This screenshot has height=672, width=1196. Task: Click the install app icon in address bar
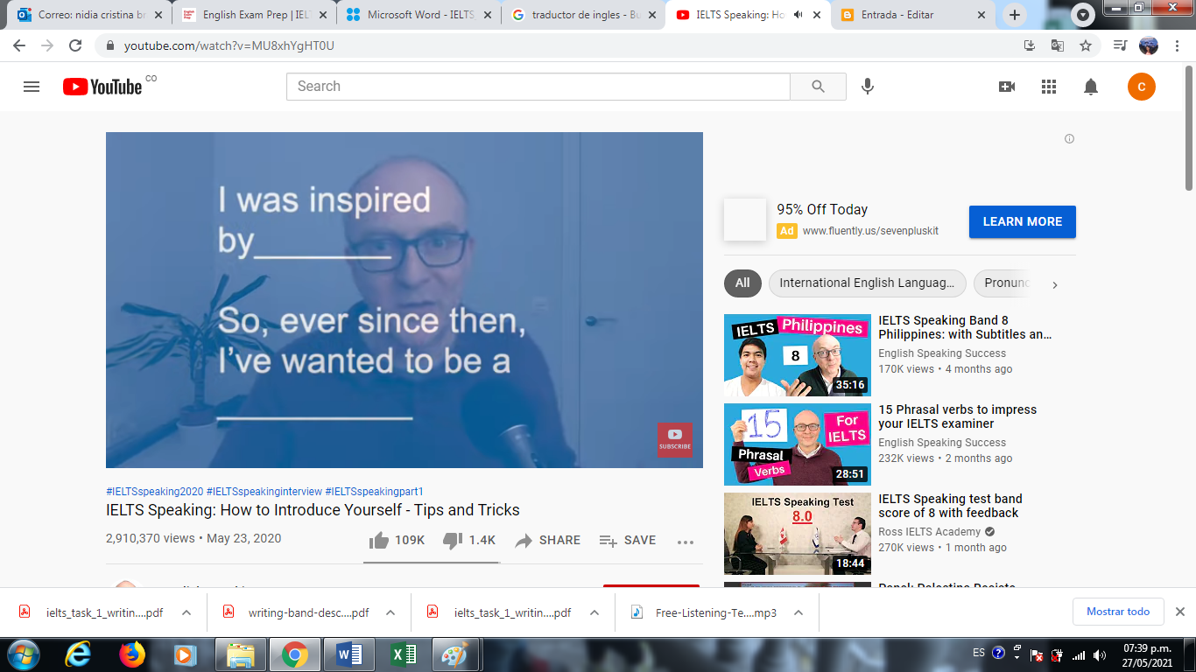[x=1030, y=45]
